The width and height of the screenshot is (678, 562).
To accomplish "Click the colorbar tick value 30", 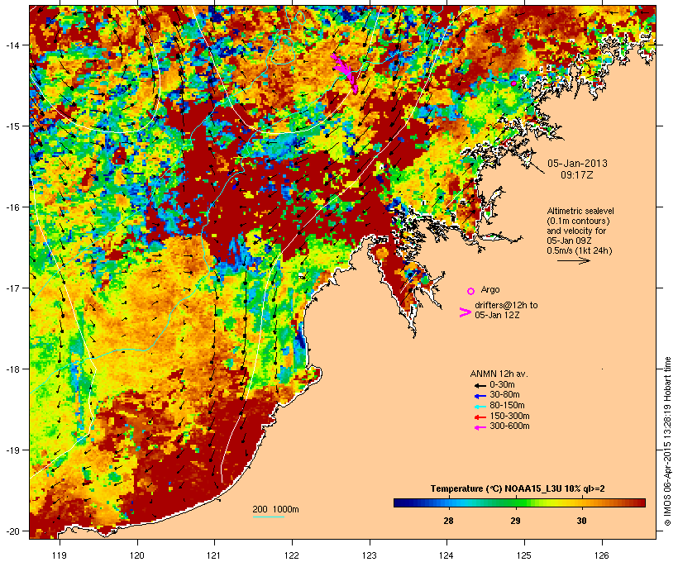I will pyautogui.click(x=581, y=521).
